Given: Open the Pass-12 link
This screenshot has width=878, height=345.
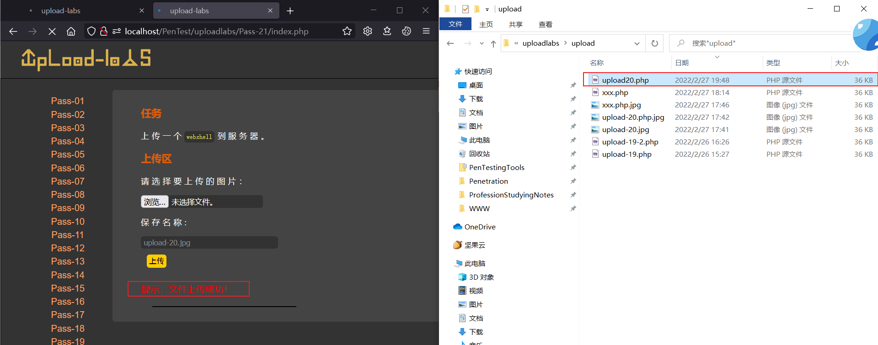Looking at the screenshot, I should point(68,248).
